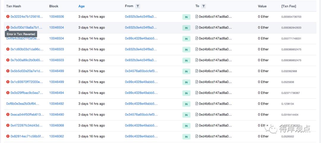This screenshot has width=321, height=143.
Task: Click "3 days 16 hrs ago" in block 10046068 row
Action: point(92,125)
